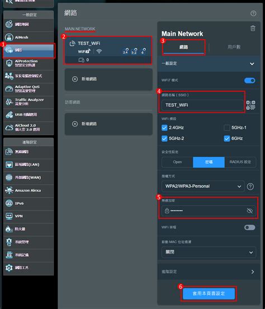The height and width of the screenshot is (309, 265).
Task: Click 5-2 band badge on TEST_WiFi card
Action: (134, 51)
